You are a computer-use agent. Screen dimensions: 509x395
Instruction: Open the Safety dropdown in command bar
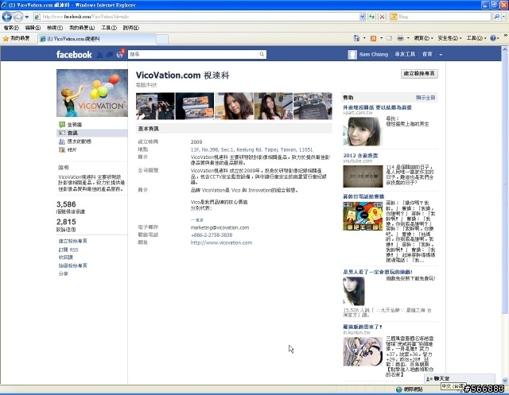[449, 38]
